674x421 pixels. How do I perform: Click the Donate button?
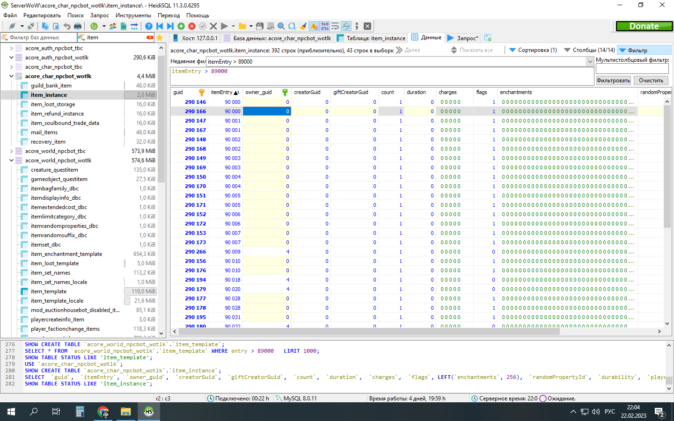644,26
